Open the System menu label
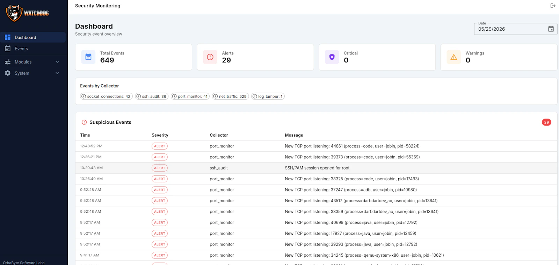The width and height of the screenshot is (559, 265). coord(22,73)
